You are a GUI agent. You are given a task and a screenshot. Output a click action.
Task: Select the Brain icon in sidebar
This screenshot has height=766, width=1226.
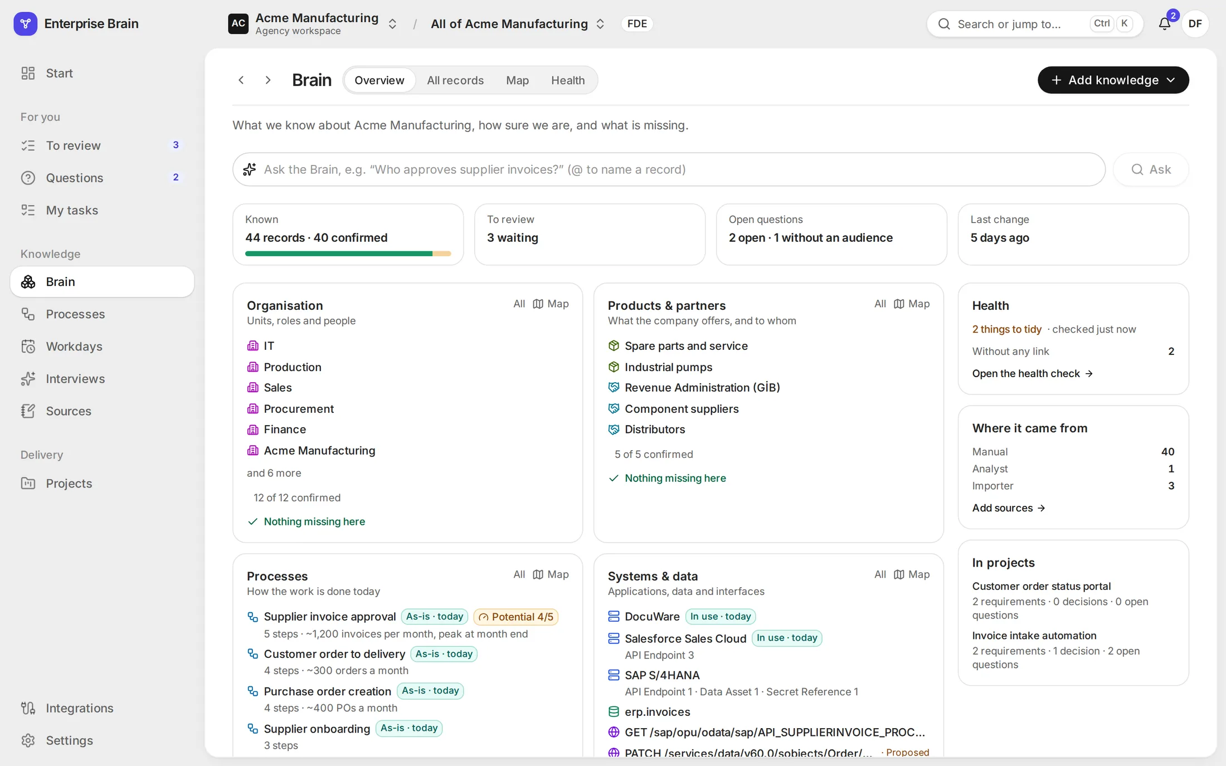(x=28, y=282)
